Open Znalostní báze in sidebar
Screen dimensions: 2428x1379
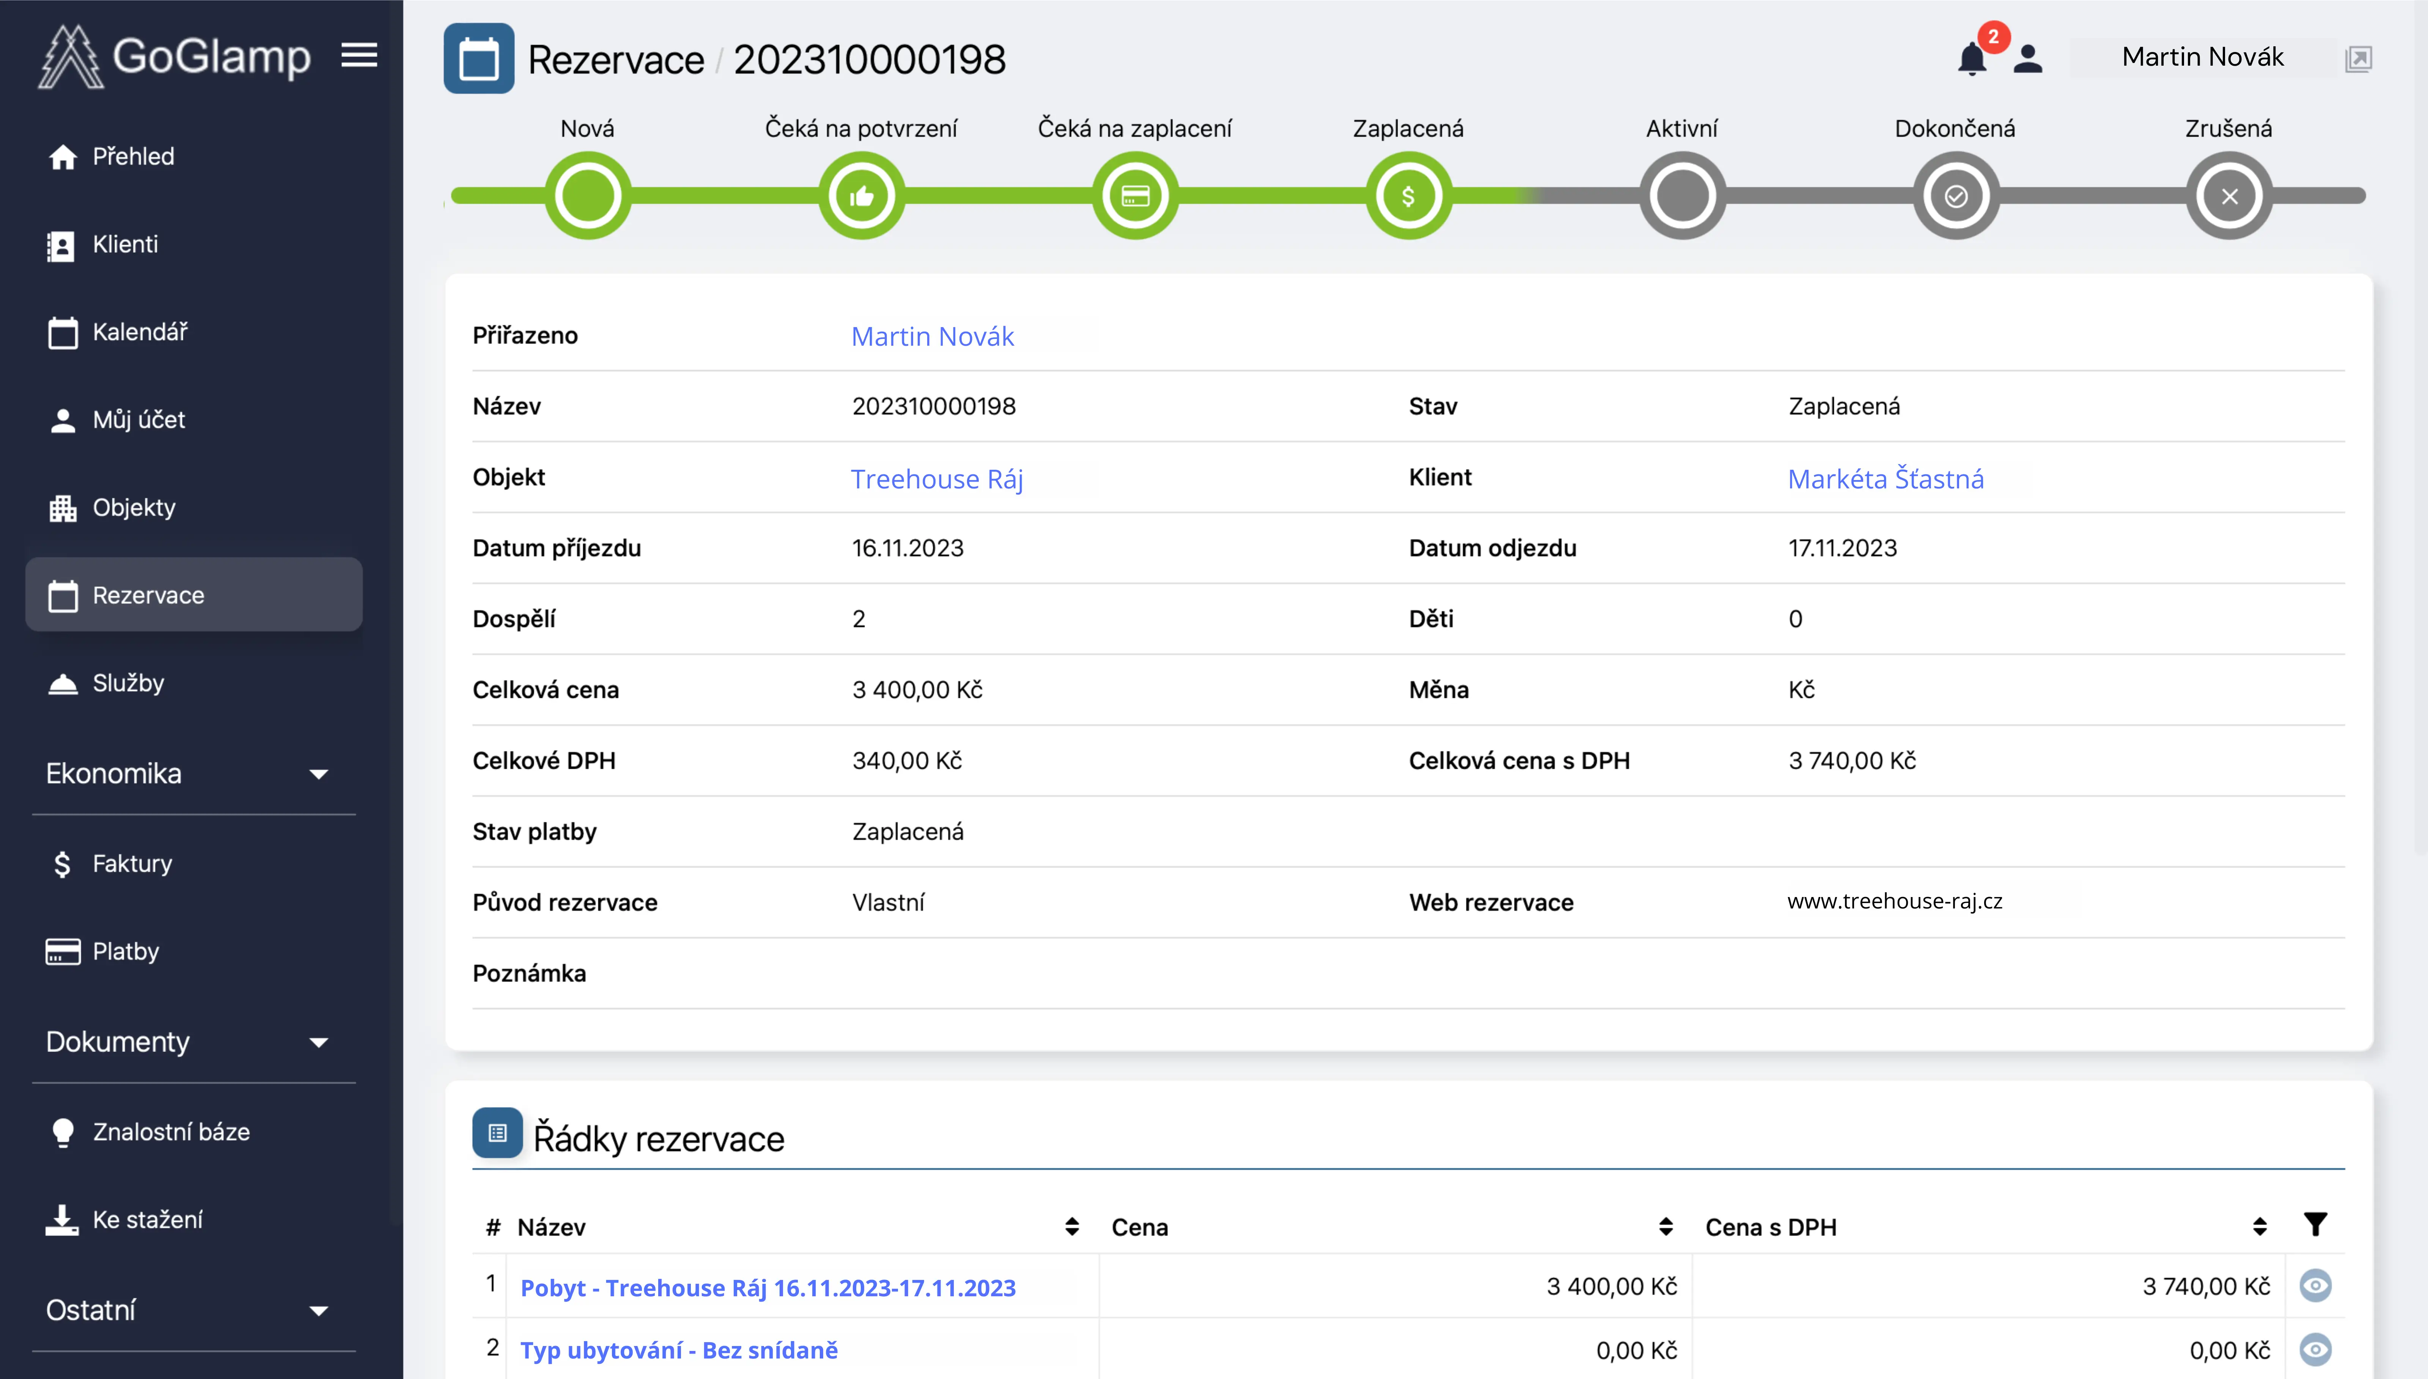tap(194, 1132)
